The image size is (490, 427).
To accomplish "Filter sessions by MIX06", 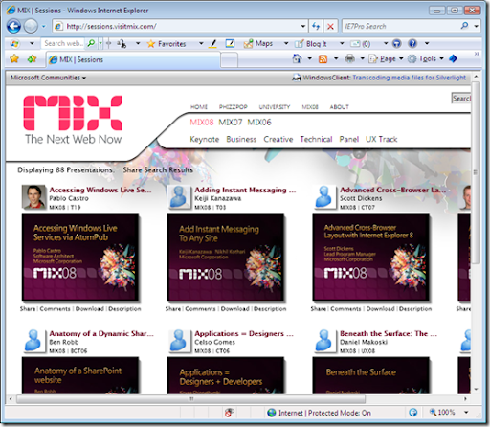I will pos(259,123).
